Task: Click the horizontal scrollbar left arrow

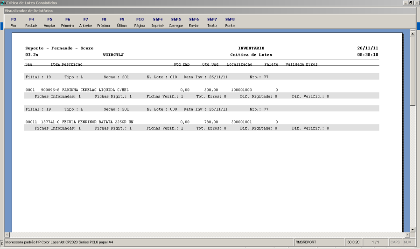Action: pyautogui.click(x=7, y=235)
